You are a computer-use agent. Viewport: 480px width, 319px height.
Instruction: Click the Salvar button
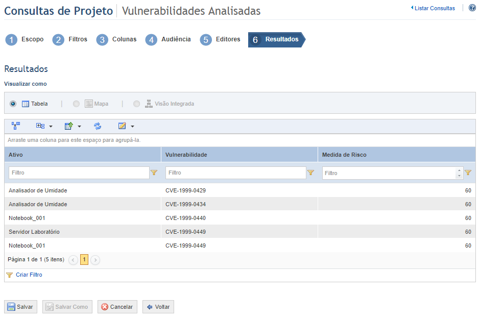20,307
